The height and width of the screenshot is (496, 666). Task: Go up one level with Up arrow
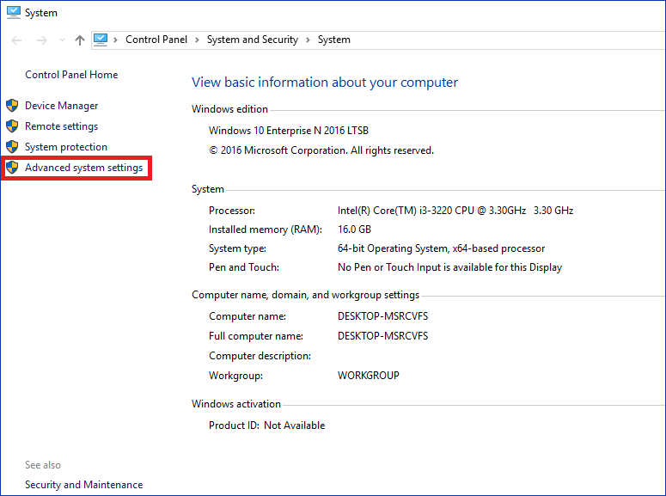click(79, 40)
